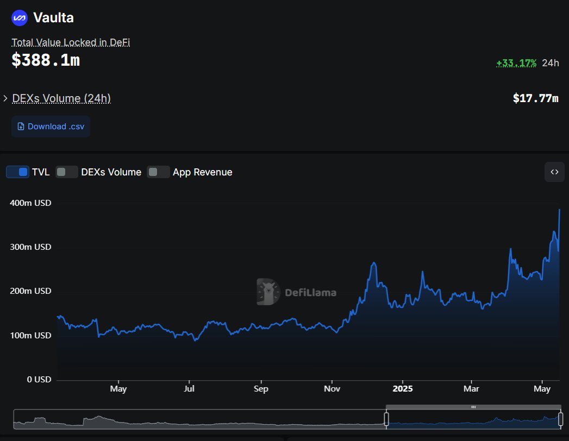This screenshot has width=569, height=441.
Task: Click the 24h period label
Action: [x=550, y=63]
